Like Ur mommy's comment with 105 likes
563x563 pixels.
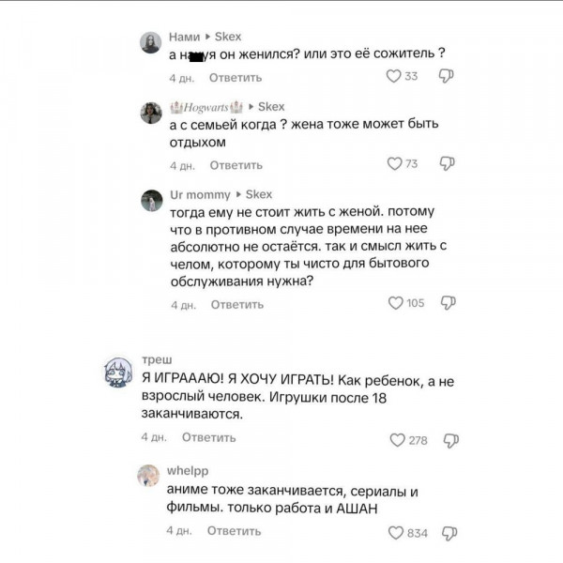[x=395, y=303]
